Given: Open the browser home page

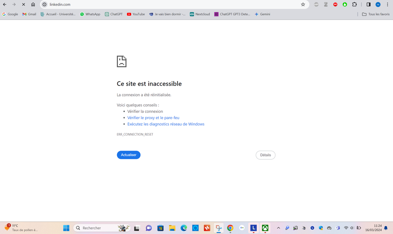Looking at the screenshot, I should coord(33,4).
